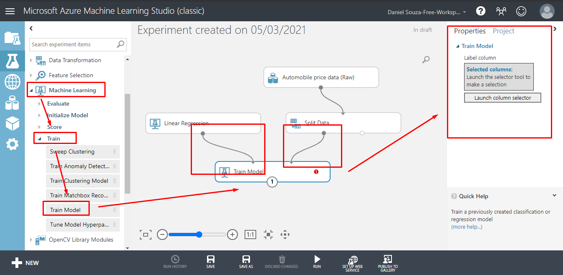Collapse the Train Model properties section
Screen dimensions: 563x275
[x=458, y=46]
